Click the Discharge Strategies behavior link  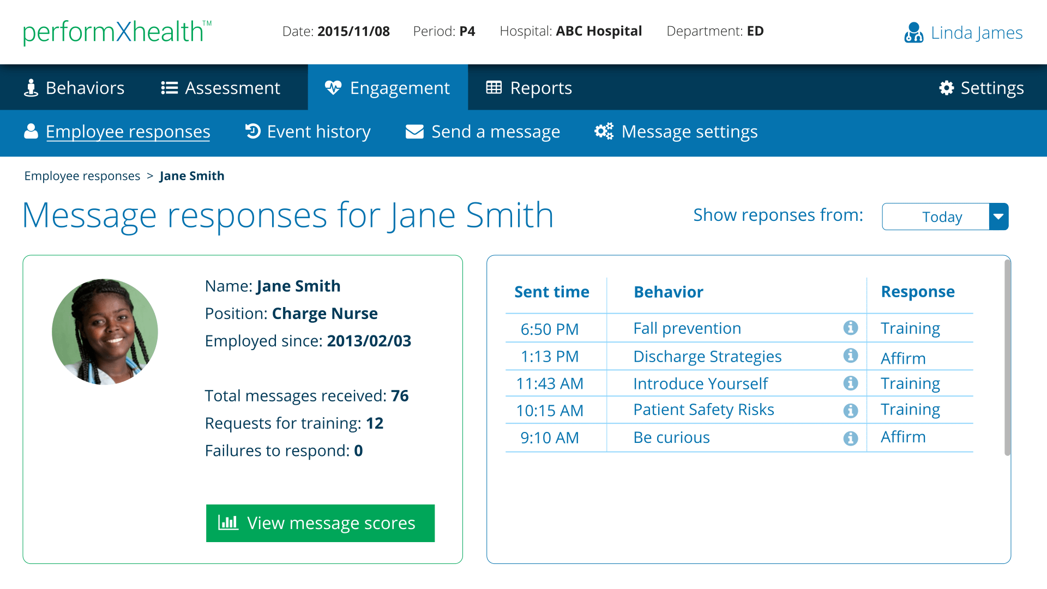[707, 356]
